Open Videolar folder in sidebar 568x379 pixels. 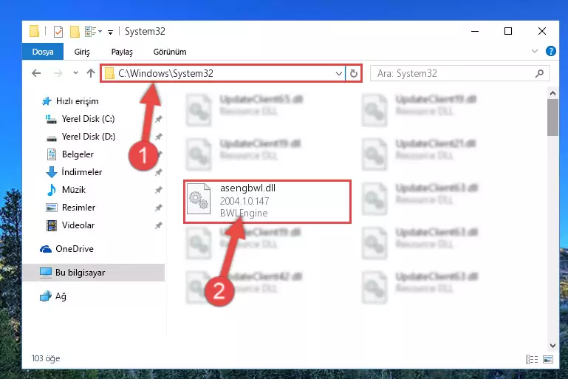70,225
